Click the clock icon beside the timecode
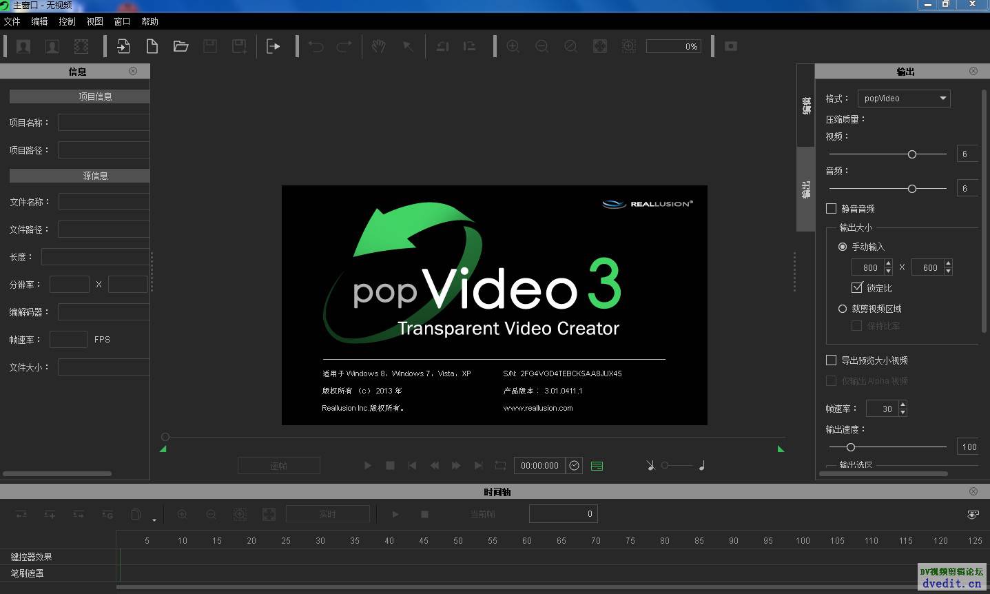 point(575,465)
